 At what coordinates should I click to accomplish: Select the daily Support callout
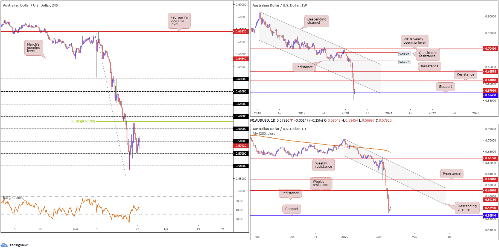coord(292,209)
